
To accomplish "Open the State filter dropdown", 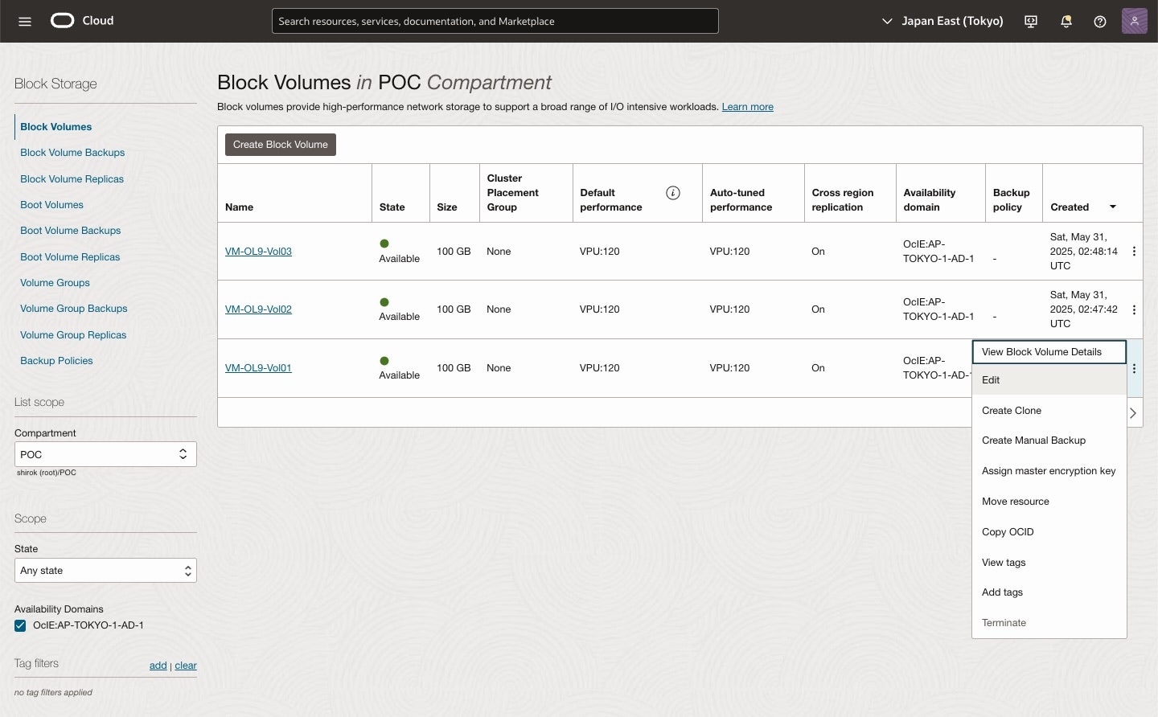I will pyautogui.click(x=105, y=571).
